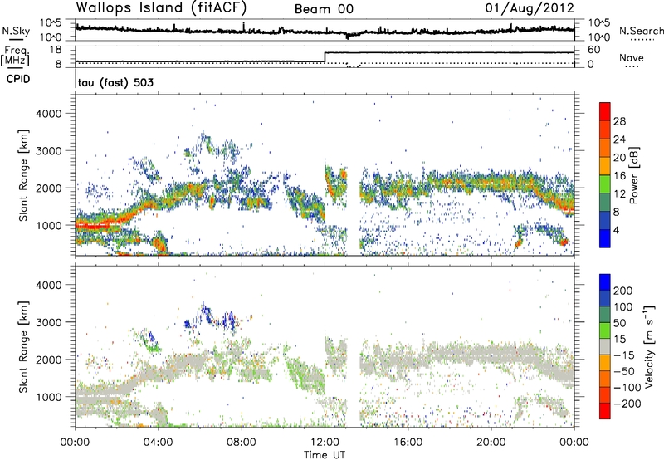Select the 'Time UT' axis title

pyautogui.click(x=325, y=454)
